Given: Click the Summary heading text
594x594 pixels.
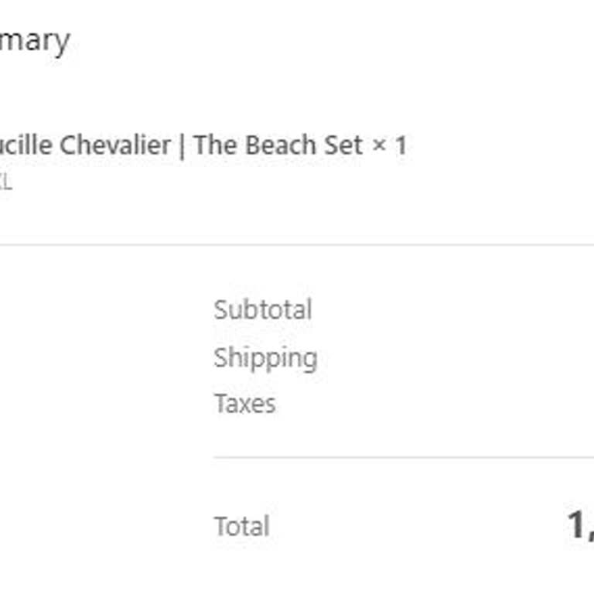Looking at the screenshot, I should 35,40.
